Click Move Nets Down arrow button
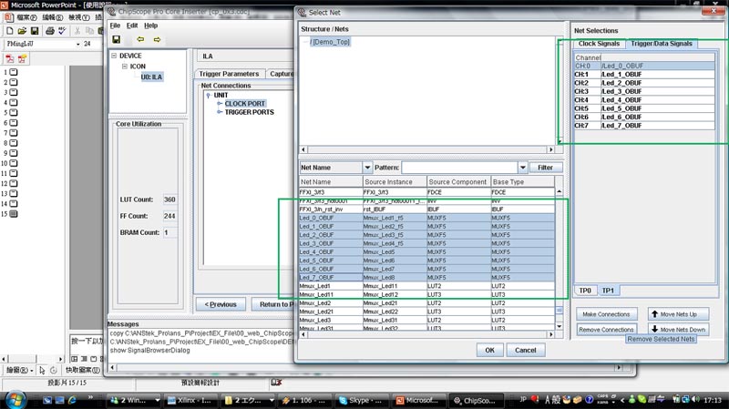729x409 pixels. click(678, 329)
